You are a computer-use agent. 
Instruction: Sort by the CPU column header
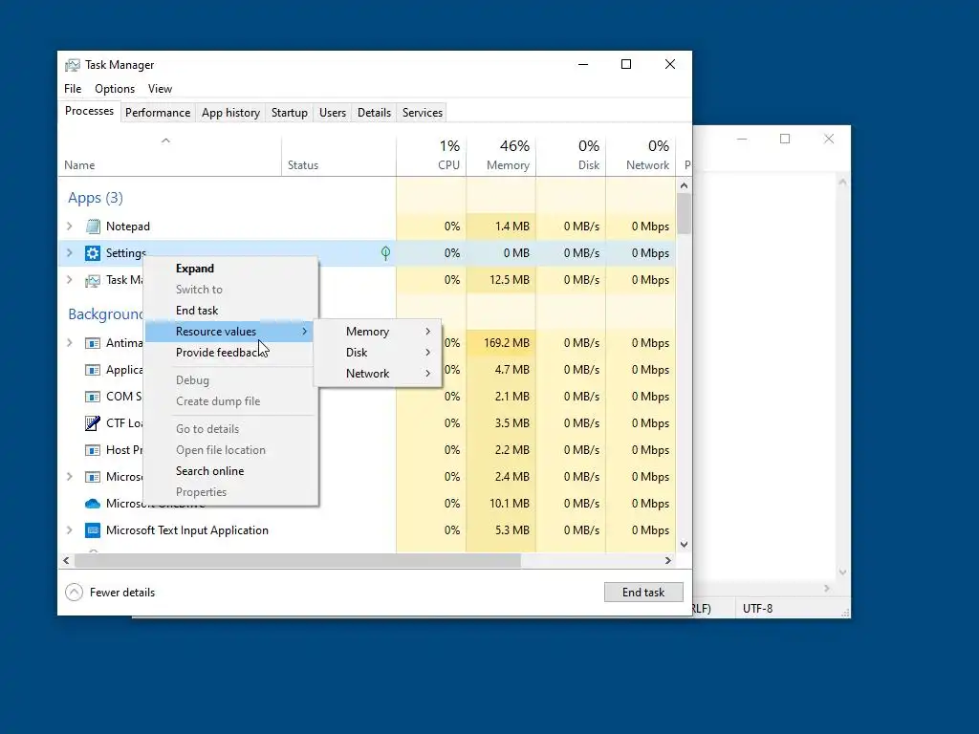[431, 155]
